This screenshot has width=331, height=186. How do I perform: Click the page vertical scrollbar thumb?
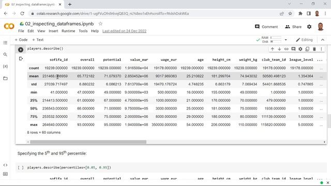coord(329,121)
